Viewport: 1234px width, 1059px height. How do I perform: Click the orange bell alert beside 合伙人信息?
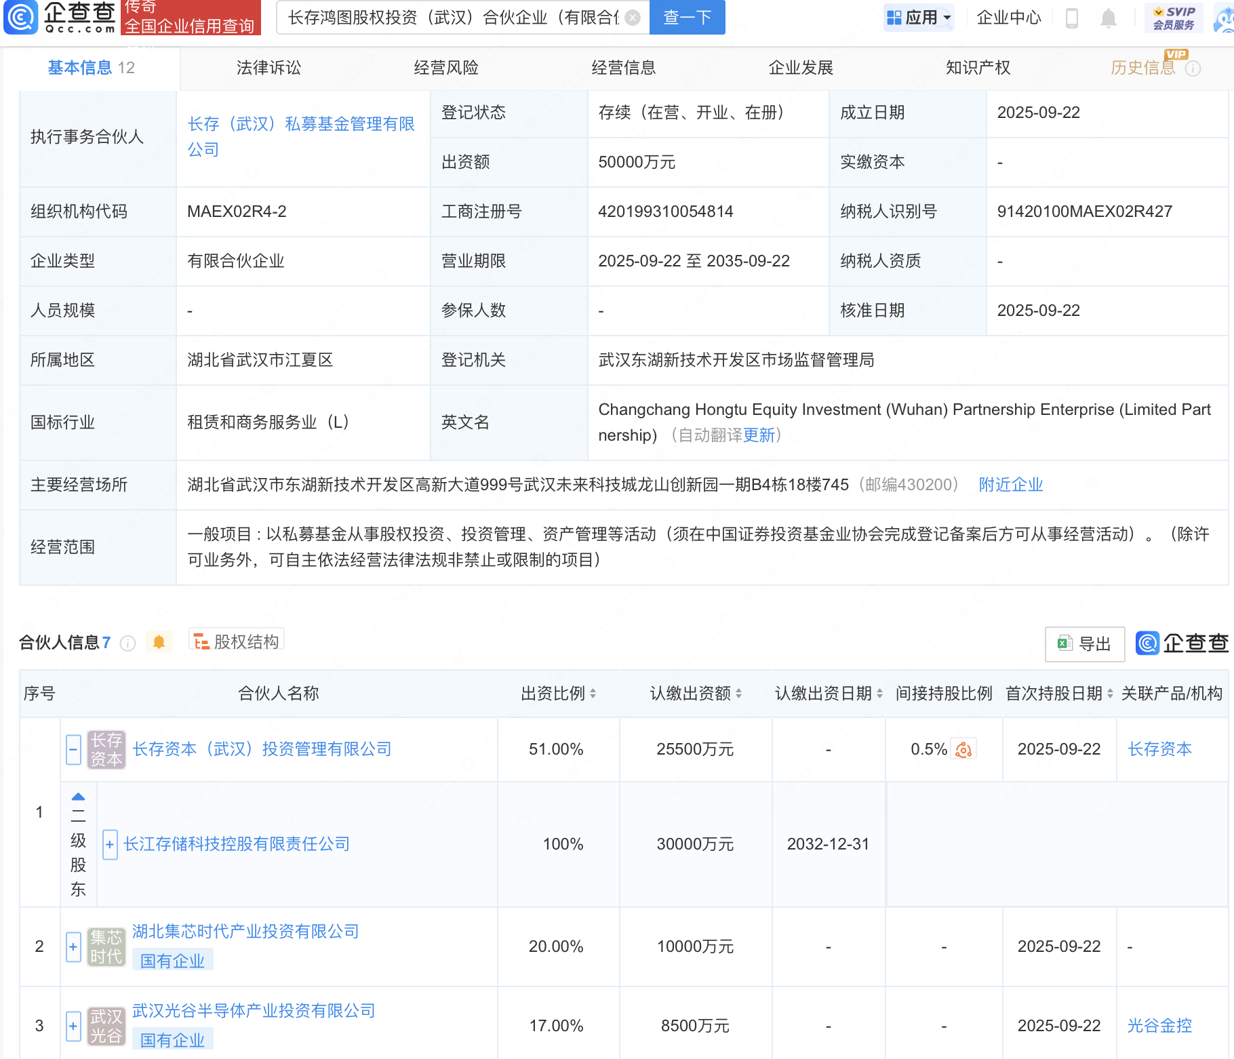[x=159, y=642]
